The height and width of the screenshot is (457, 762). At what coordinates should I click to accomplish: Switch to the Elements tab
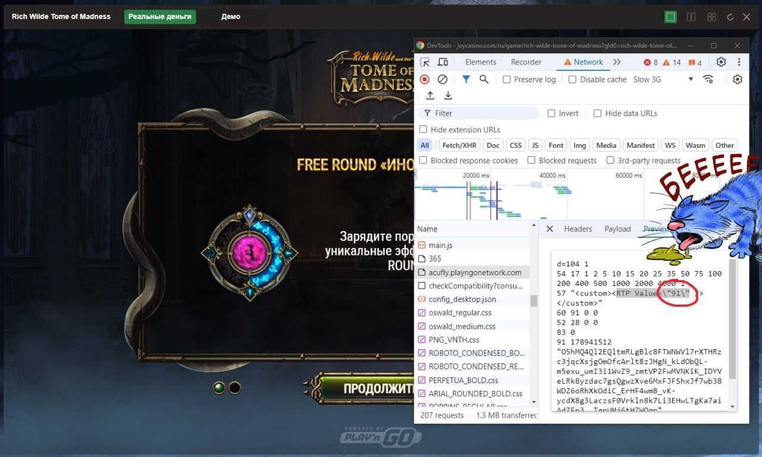pos(480,62)
